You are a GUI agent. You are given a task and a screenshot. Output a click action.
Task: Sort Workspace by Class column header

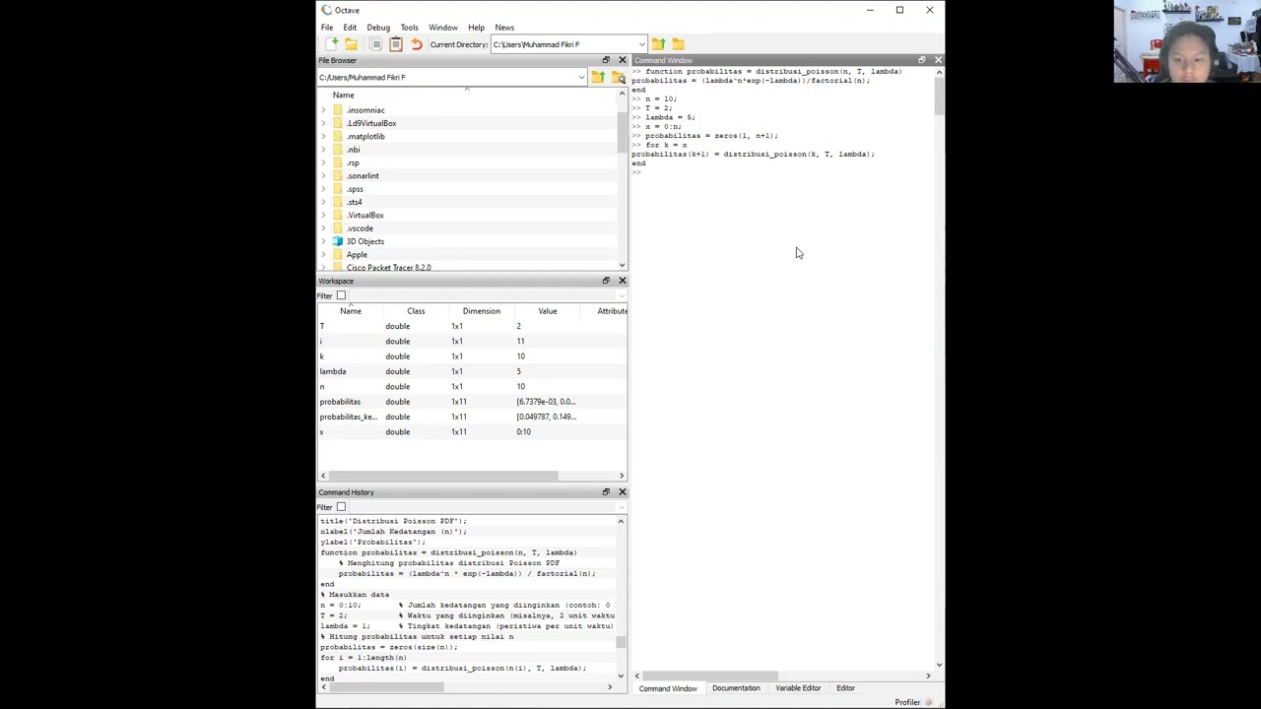(x=416, y=311)
